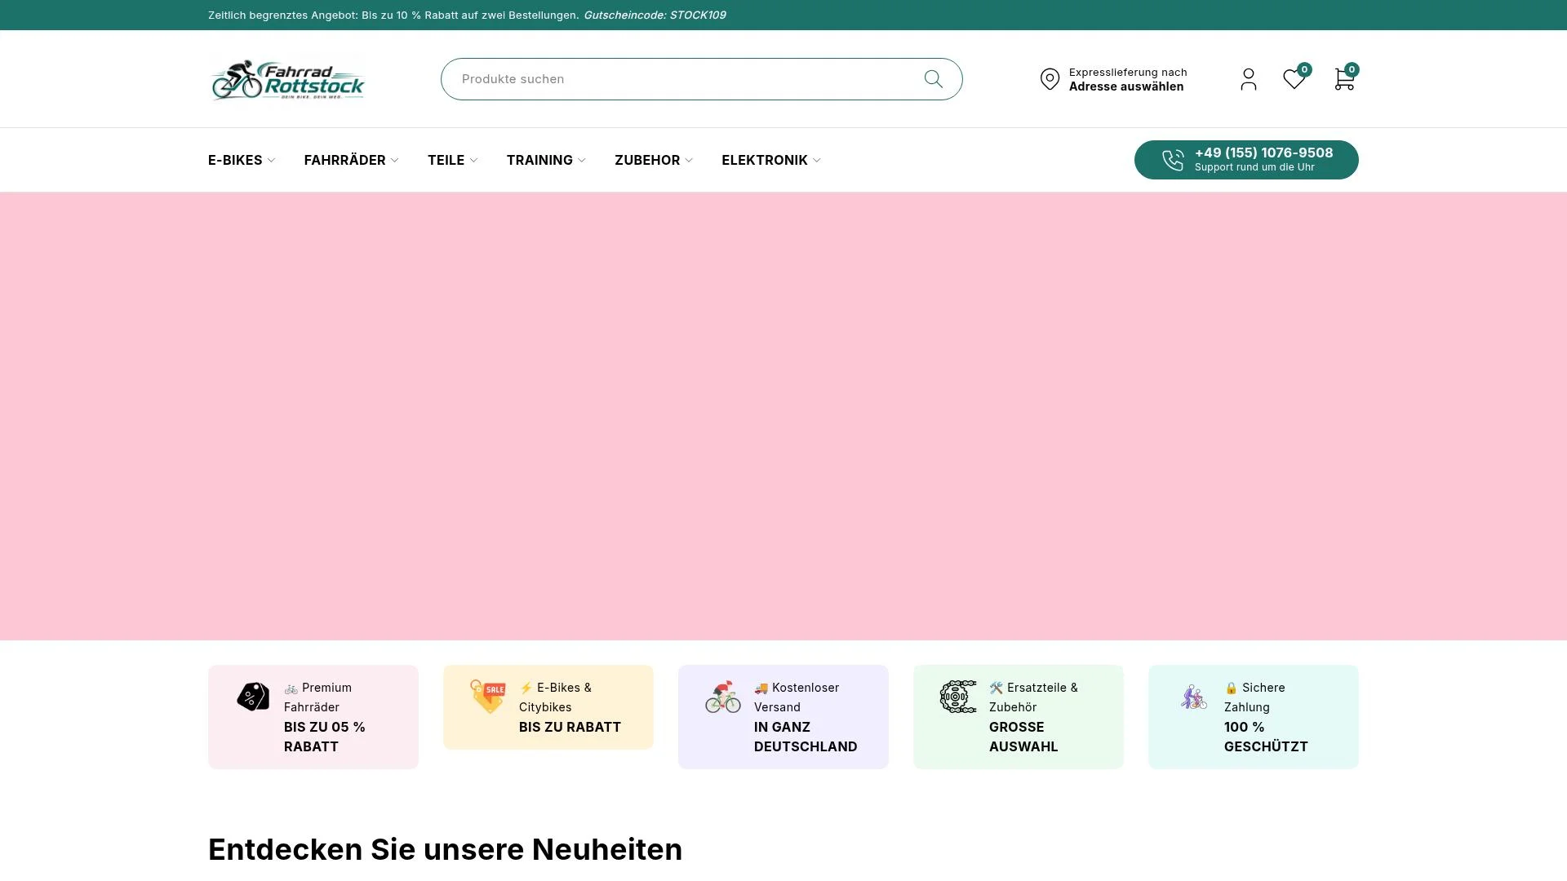Open the ELEKTRONIK menu item

click(765, 160)
